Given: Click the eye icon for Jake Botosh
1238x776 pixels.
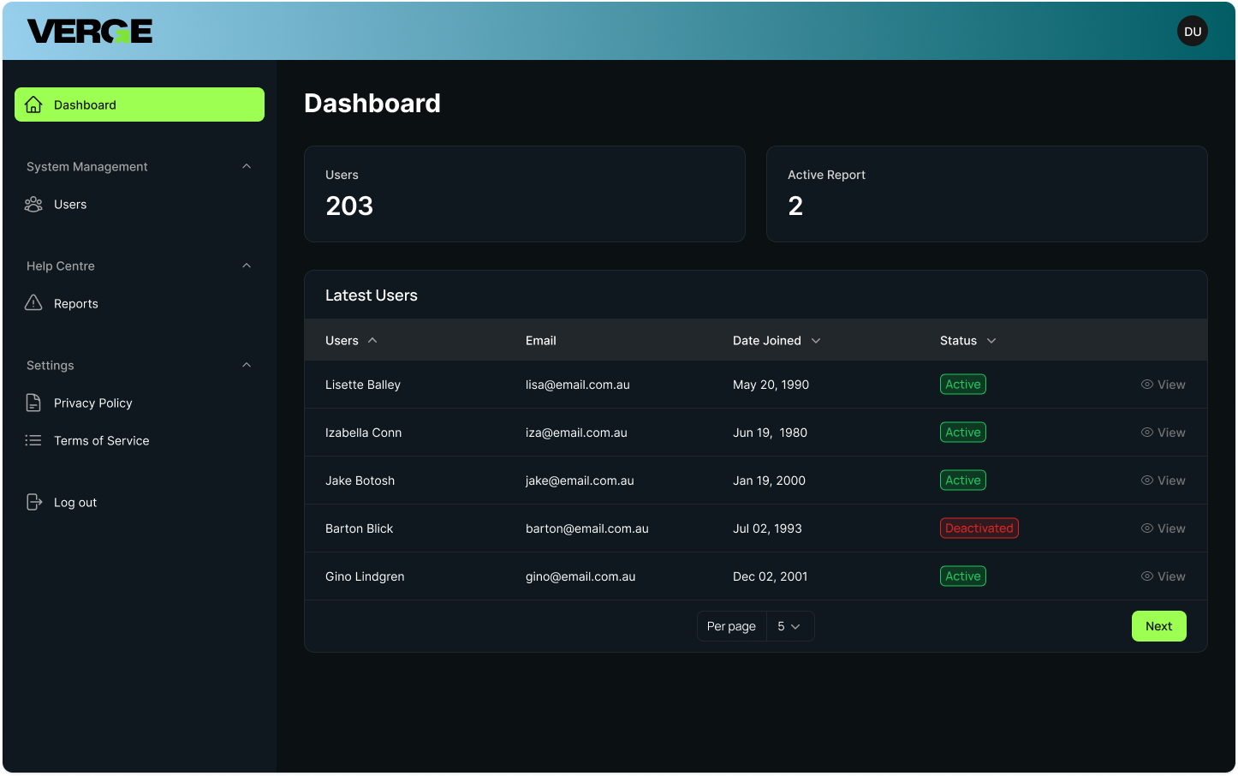Looking at the screenshot, I should (x=1147, y=481).
